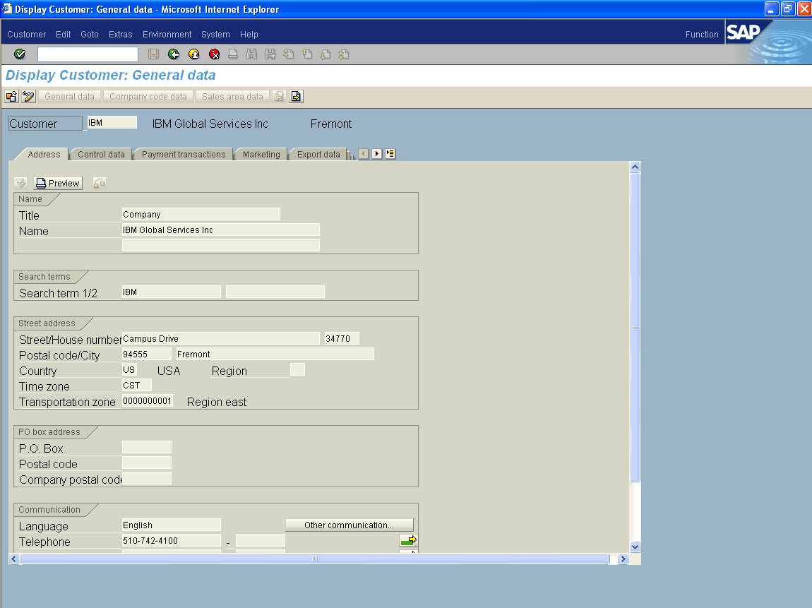This screenshot has width=812, height=608.
Task: Click the Print icon
Action: pos(233,54)
